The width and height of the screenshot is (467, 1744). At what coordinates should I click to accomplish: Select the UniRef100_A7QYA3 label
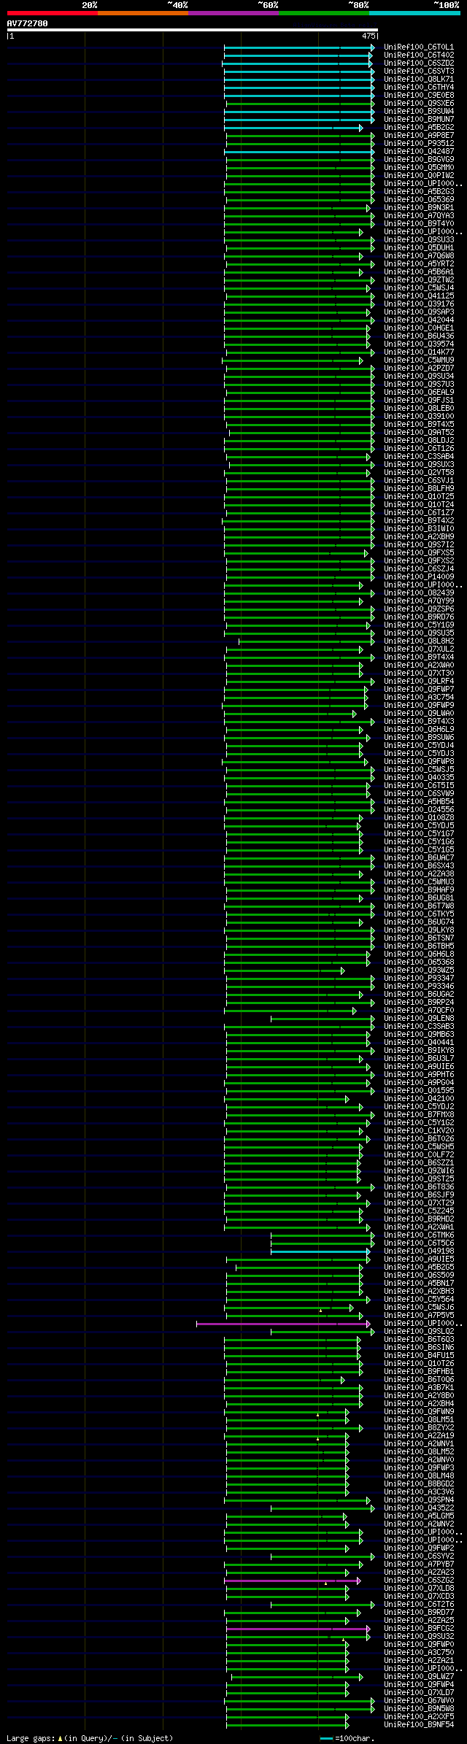tap(419, 215)
